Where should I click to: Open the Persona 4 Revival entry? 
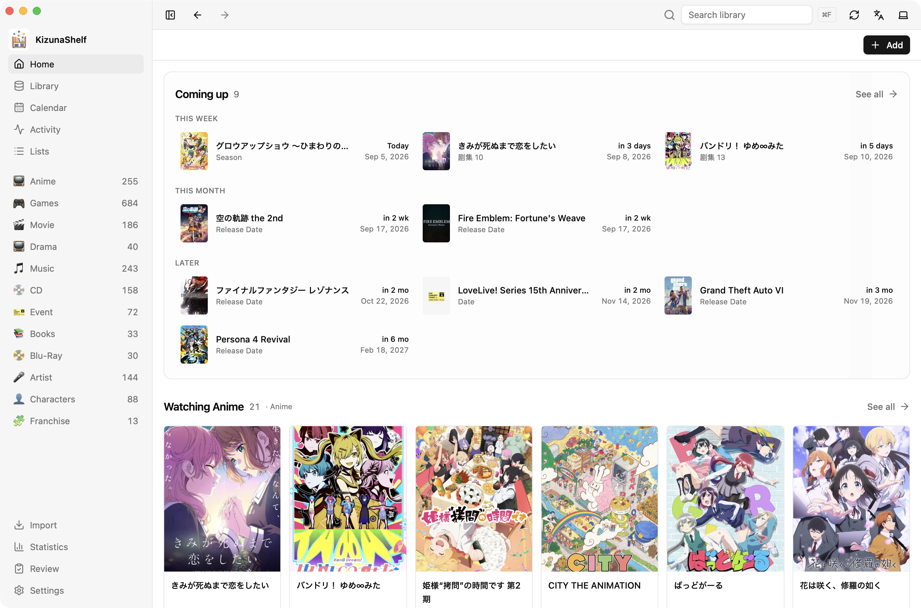295,344
